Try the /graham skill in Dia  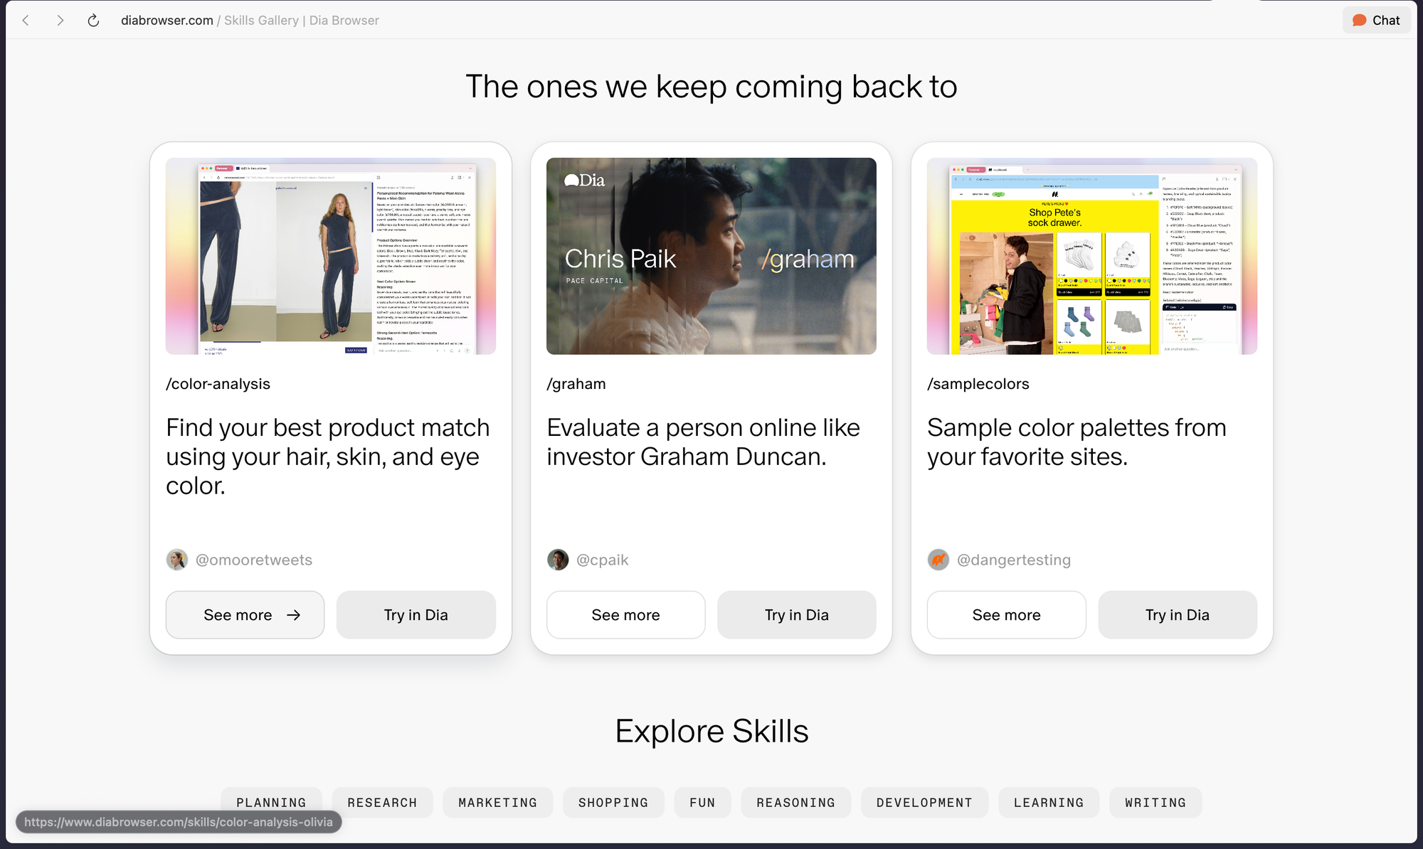[x=797, y=615]
